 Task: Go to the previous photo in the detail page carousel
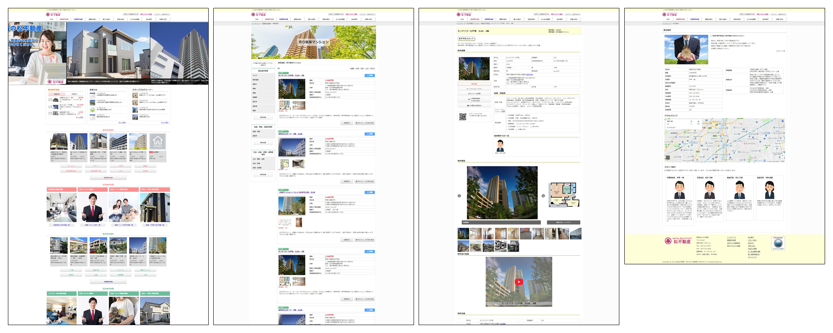459,196
